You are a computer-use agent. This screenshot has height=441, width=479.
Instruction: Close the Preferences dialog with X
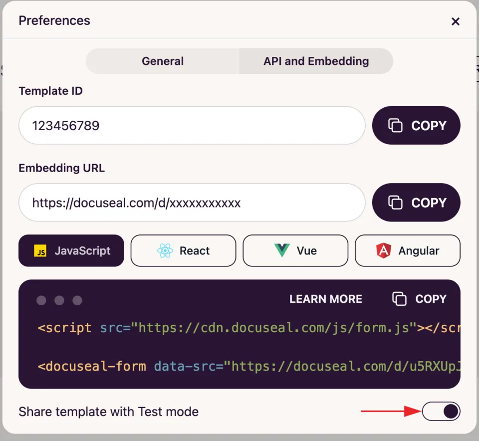[x=456, y=21]
